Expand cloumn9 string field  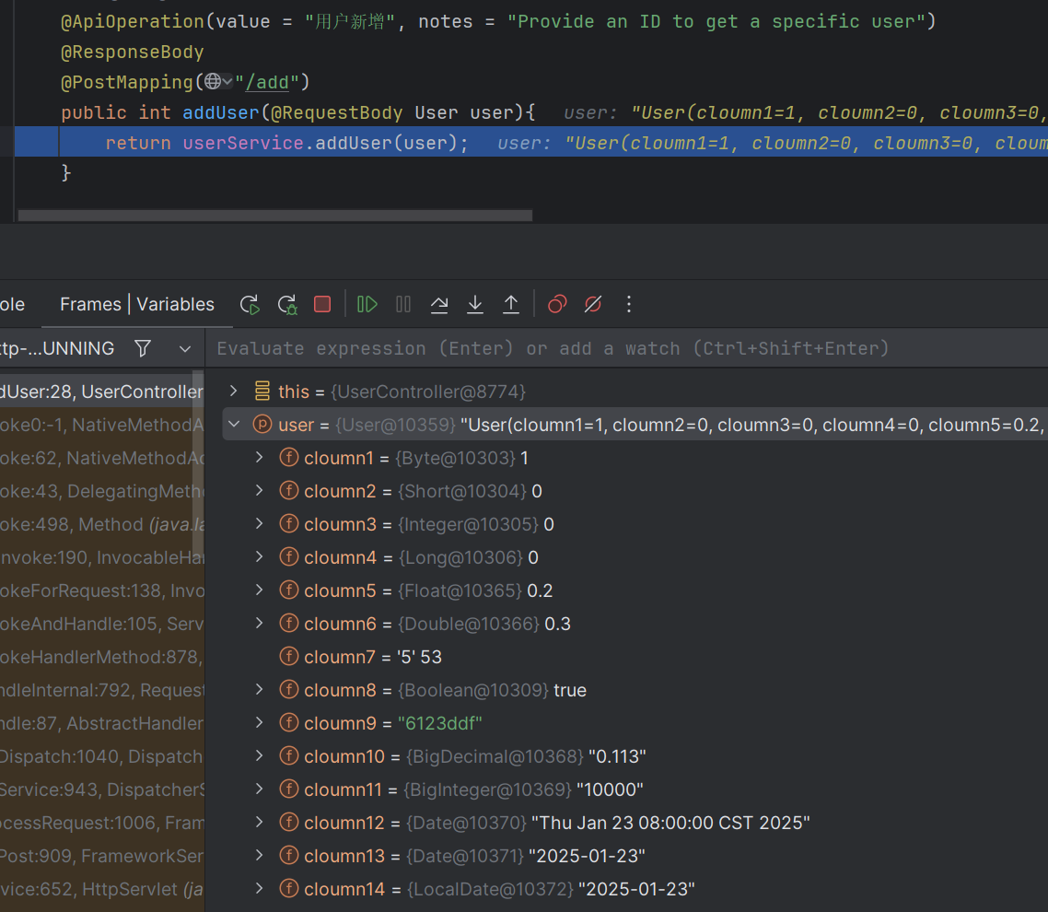260,723
